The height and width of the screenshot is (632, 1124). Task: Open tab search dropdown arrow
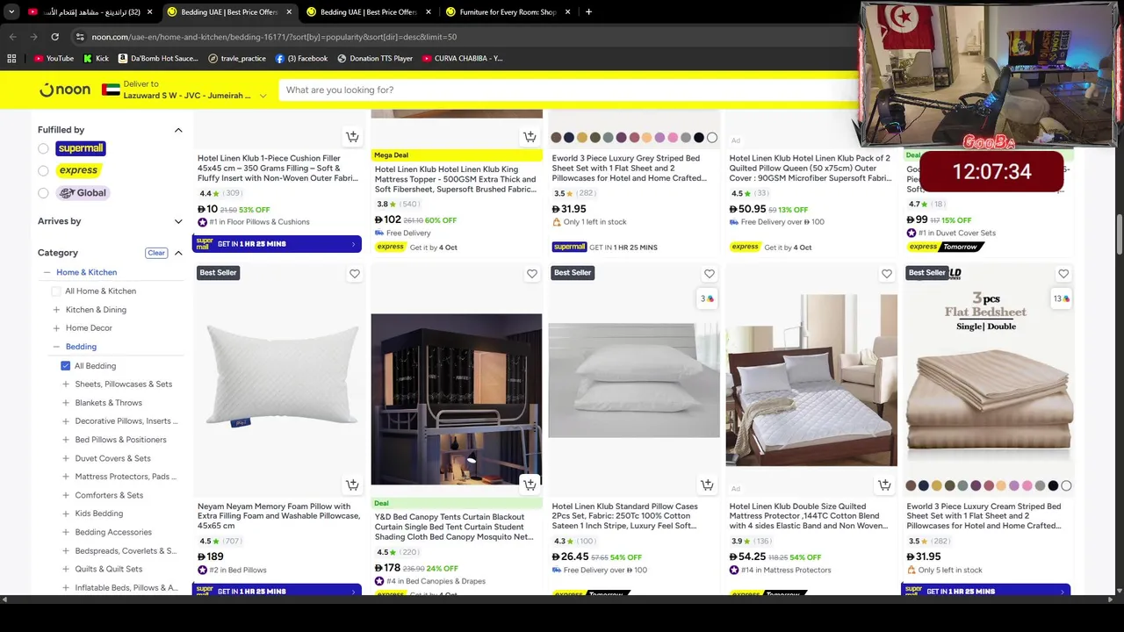point(11,12)
